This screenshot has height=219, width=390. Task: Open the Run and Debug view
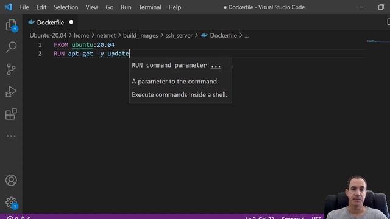pyautogui.click(x=11, y=92)
